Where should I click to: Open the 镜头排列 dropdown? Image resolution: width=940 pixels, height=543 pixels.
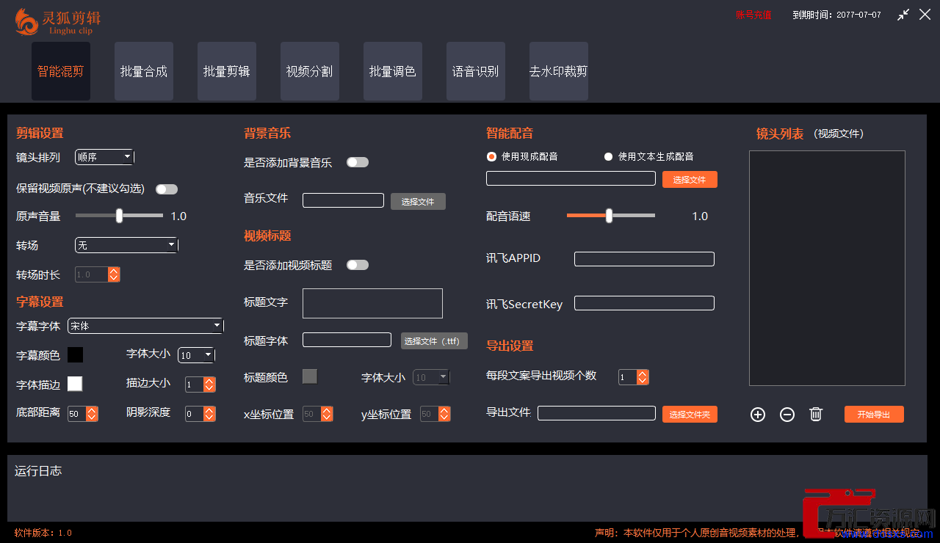[104, 157]
